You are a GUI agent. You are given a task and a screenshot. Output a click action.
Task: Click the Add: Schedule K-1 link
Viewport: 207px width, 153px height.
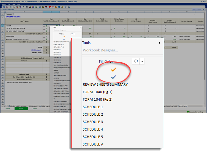coord(36,50)
